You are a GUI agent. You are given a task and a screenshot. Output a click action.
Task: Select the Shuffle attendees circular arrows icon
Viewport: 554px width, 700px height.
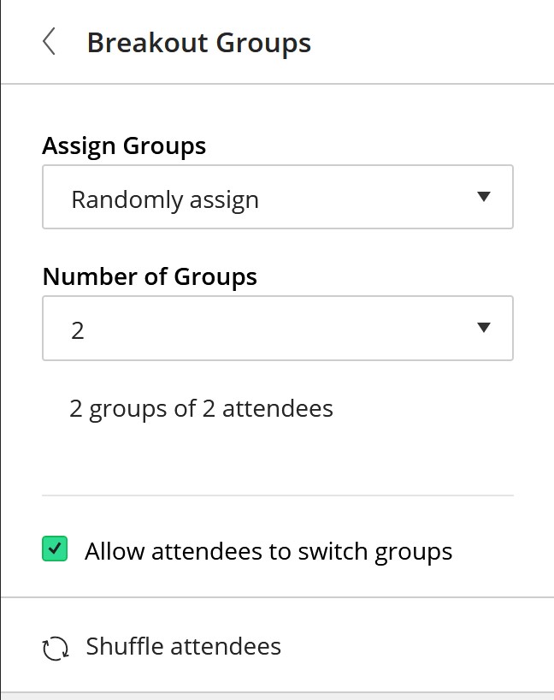pos(55,647)
